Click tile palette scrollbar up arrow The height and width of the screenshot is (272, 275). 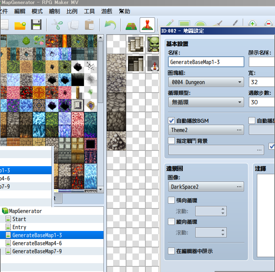point(100,37)
